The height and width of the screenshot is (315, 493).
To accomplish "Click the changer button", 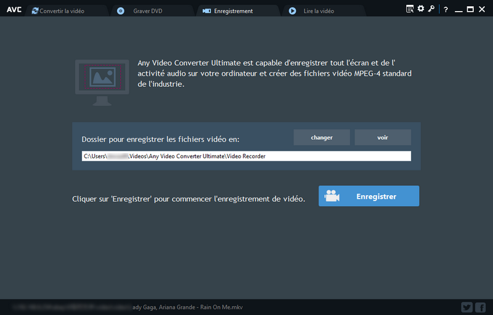I will point(322,137).
